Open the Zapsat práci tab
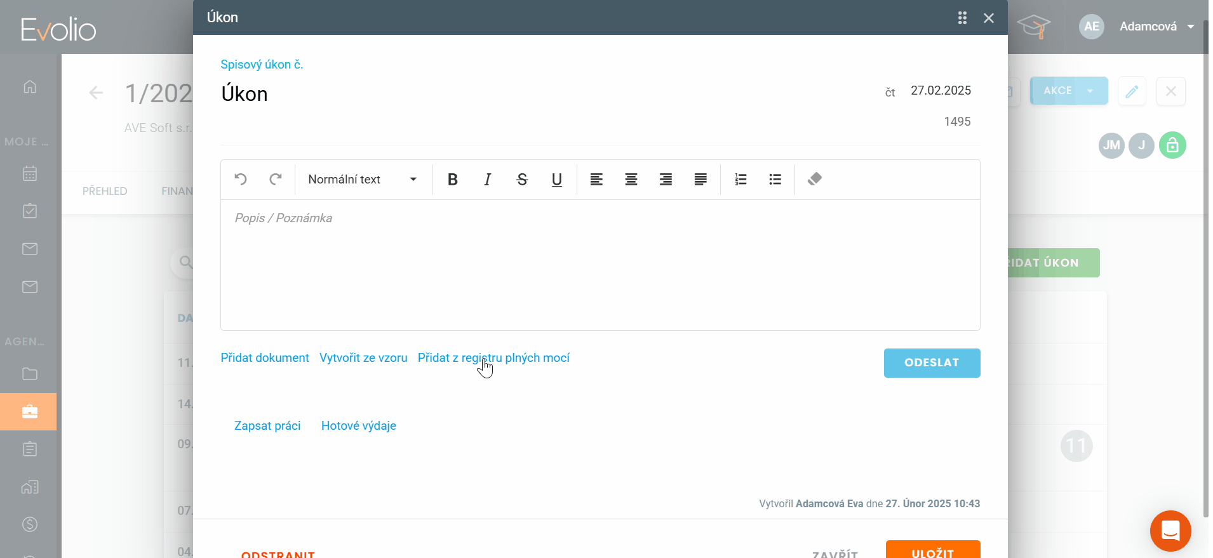Viewport: 1213px width, 558px height. click(267, 426)
